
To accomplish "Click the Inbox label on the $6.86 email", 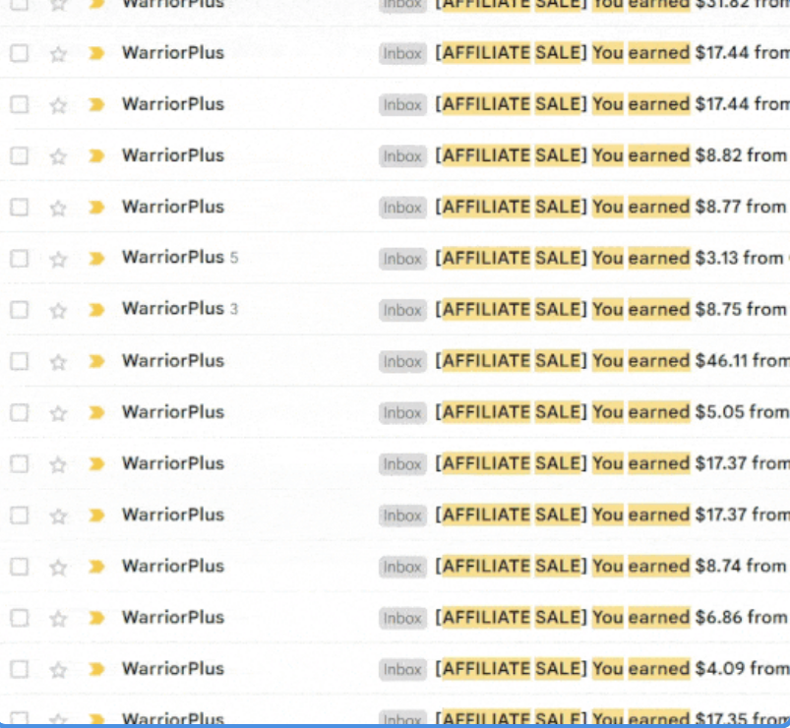I will point(402,618).
